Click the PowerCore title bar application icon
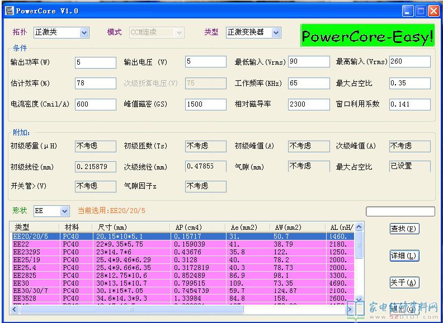Image resolution: width=443 pixels, height=323 pixels. (x=10, y=11)
